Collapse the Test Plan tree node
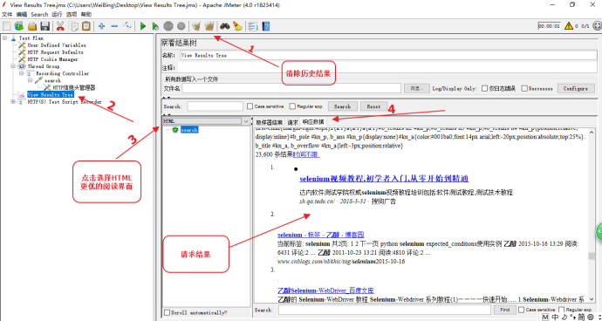 (x=4, y=38)
